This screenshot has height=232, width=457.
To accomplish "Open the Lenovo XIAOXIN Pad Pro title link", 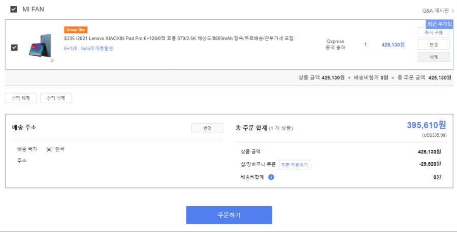I will (x=179, y=38).
